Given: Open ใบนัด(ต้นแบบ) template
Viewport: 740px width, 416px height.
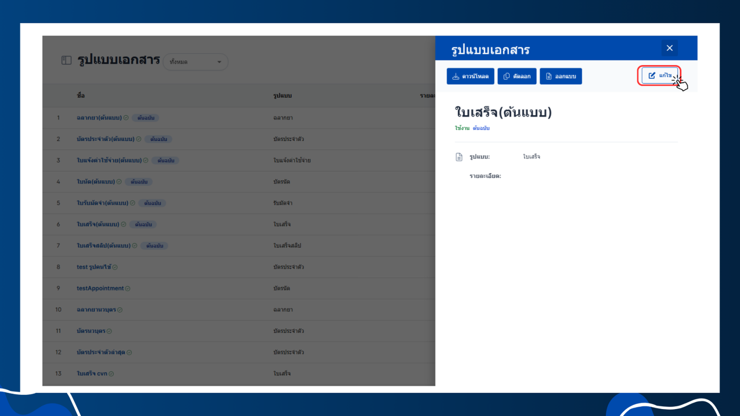Looking at the screenshot, I should tap(96, 182).
